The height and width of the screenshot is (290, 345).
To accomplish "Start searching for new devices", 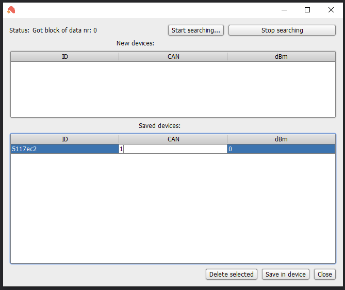I will [196, 30].
